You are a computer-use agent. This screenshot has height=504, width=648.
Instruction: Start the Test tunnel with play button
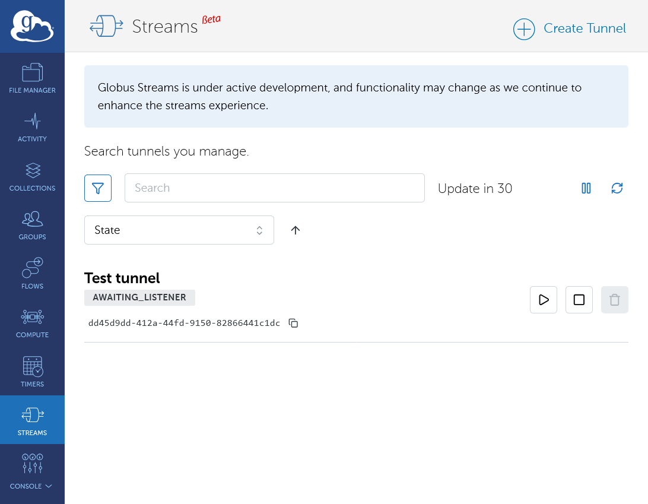(x=543, y=300)
